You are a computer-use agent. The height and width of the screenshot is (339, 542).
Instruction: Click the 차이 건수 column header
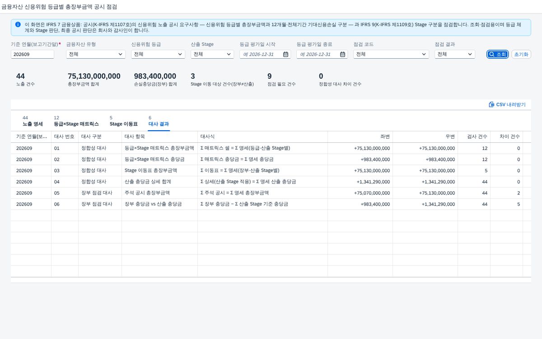coord(506,137)
